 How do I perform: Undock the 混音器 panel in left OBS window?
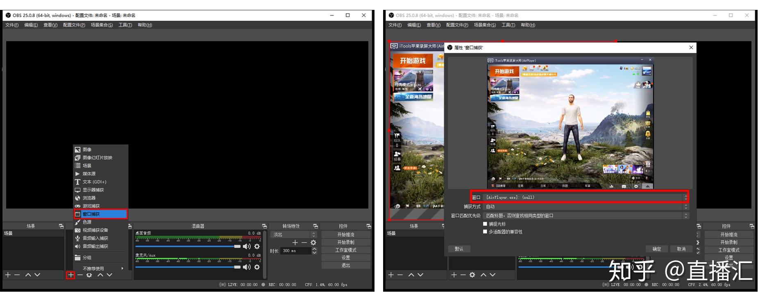coord(264,226)
